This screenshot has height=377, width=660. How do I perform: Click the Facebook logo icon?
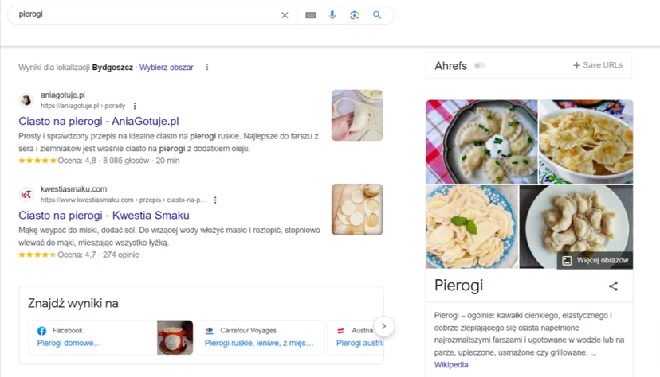41,331
